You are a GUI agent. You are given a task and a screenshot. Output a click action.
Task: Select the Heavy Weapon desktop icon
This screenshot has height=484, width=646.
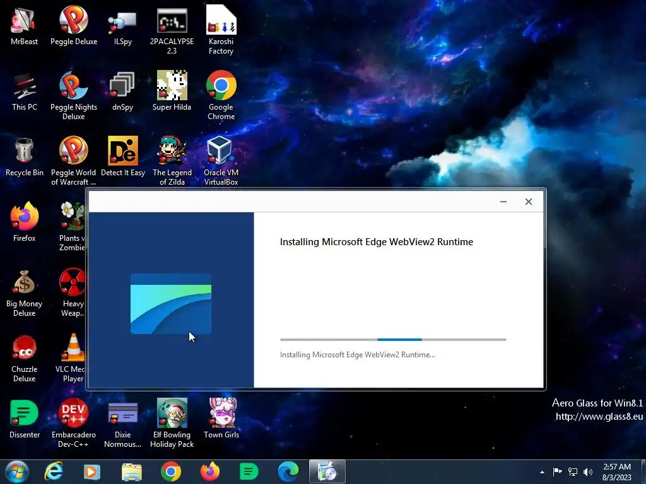tap(73, 292)
